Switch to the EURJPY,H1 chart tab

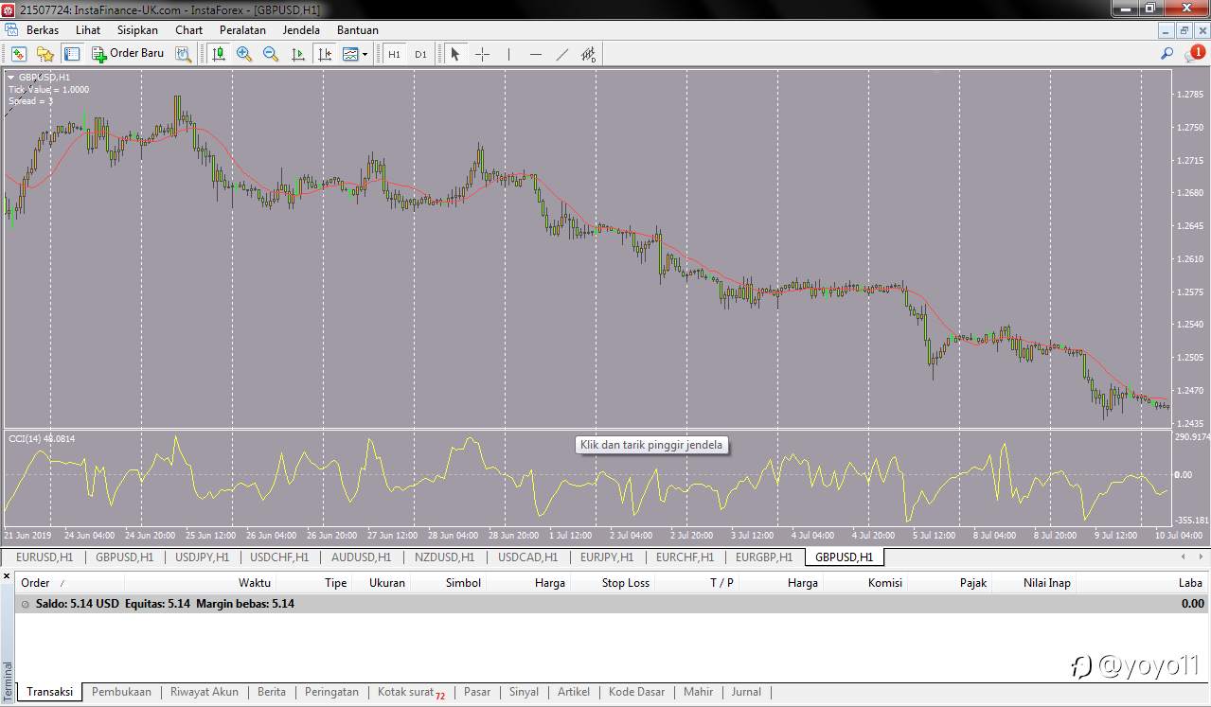click(x=606, y=557)
